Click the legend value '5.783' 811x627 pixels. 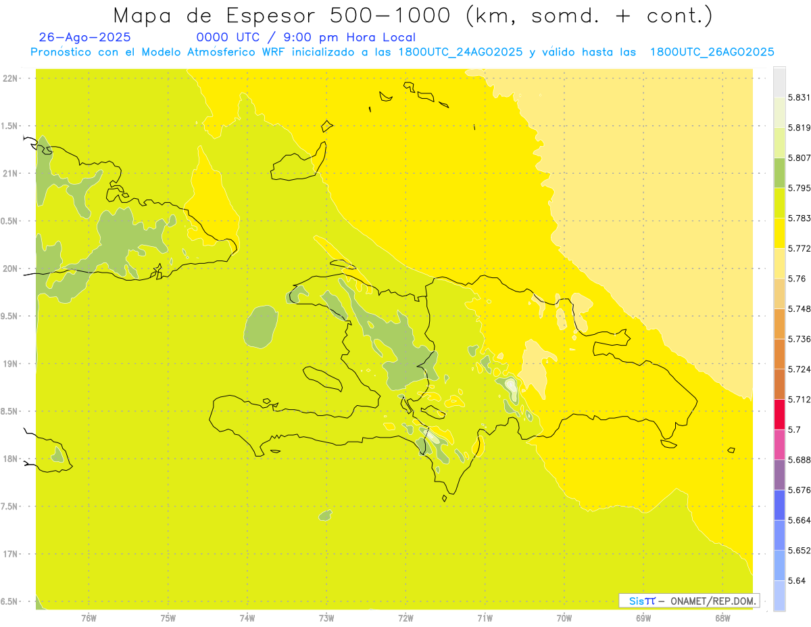[x=799, y=218]
